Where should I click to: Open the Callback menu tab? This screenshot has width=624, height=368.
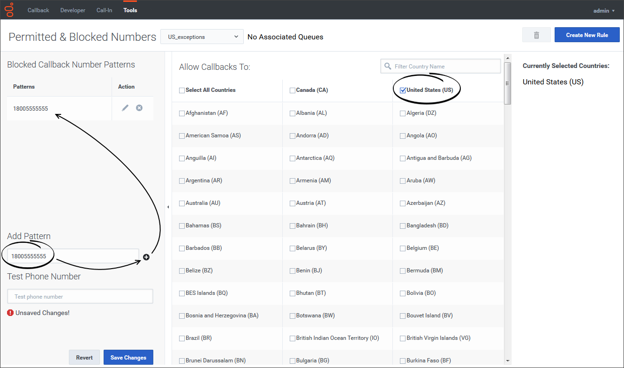point(38,10)
